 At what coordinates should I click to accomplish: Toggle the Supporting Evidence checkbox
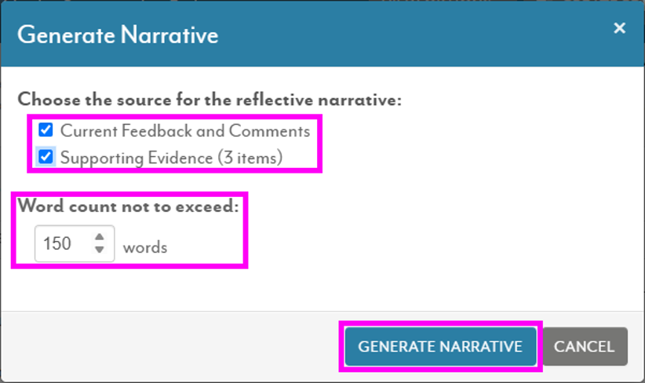pos(46,157)
